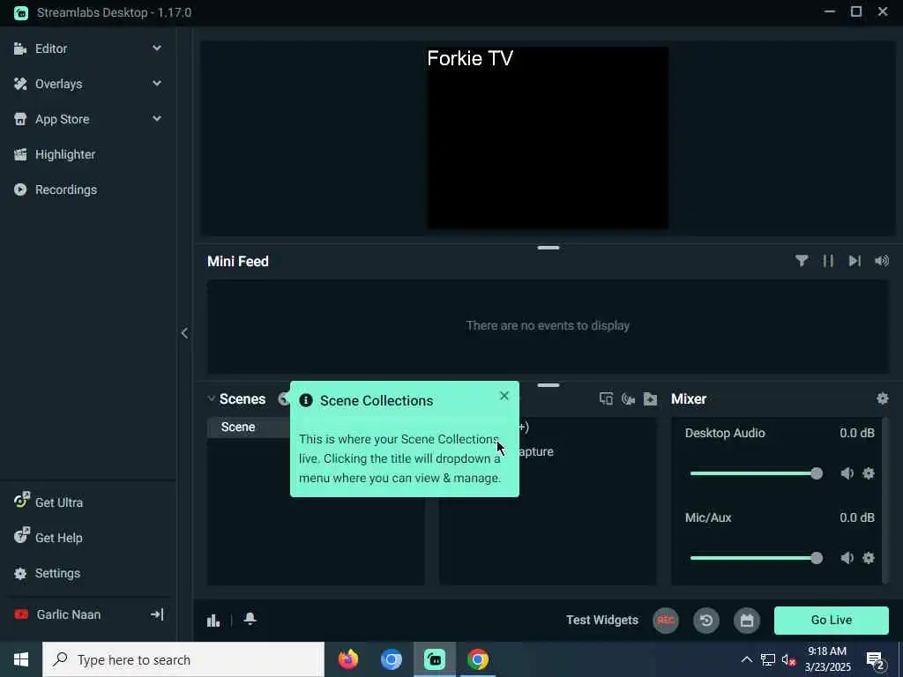
Task: Open the notifications bell
Action: (x=250, y=619)
